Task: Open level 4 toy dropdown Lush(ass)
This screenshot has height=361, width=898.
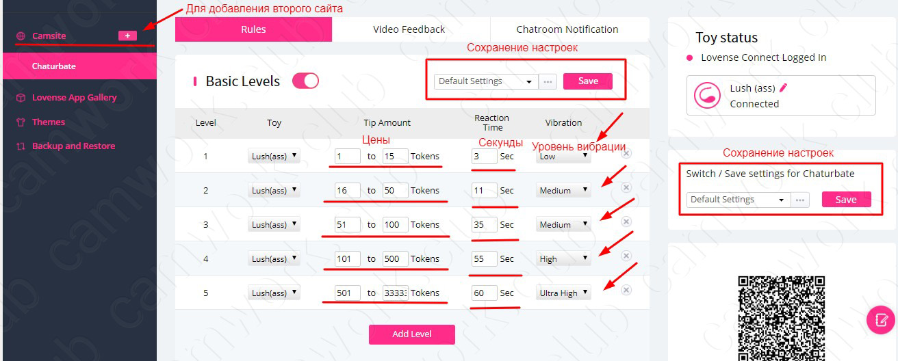Action: [274, 259]
